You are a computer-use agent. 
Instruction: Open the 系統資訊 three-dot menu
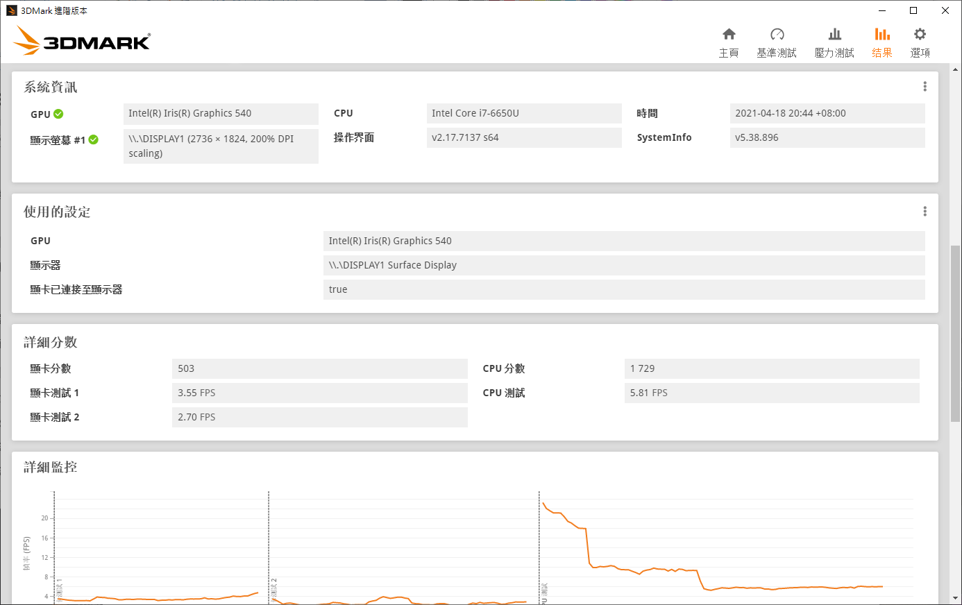coord(925,87)
